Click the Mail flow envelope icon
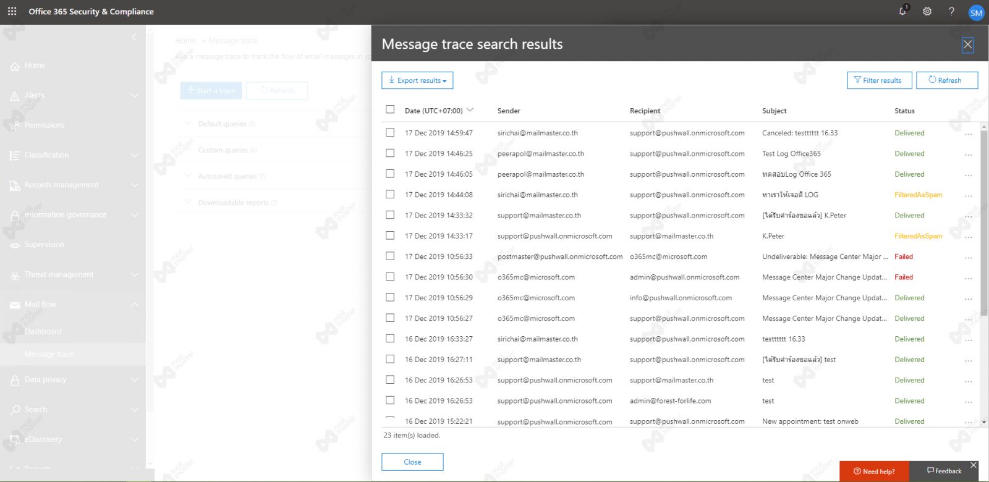Screen dimensions: 989x482 (15, 305)
